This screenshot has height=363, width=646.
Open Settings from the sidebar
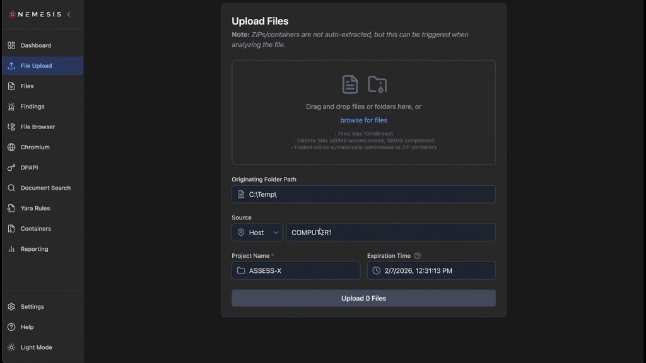32,307
